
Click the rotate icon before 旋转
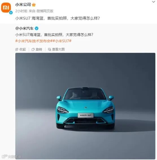[x=33, y=49]
